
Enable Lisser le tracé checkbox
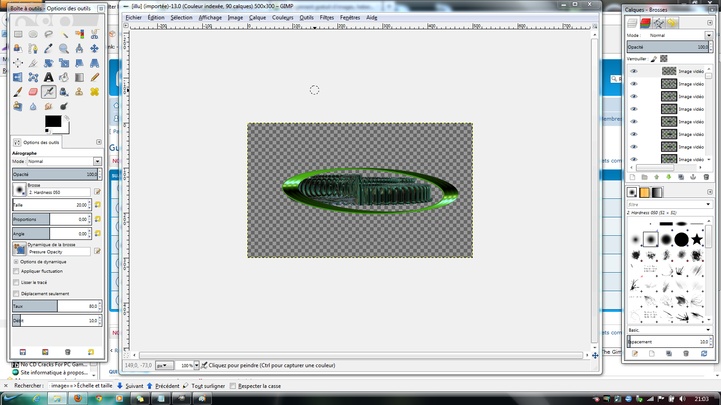(16, 283)
